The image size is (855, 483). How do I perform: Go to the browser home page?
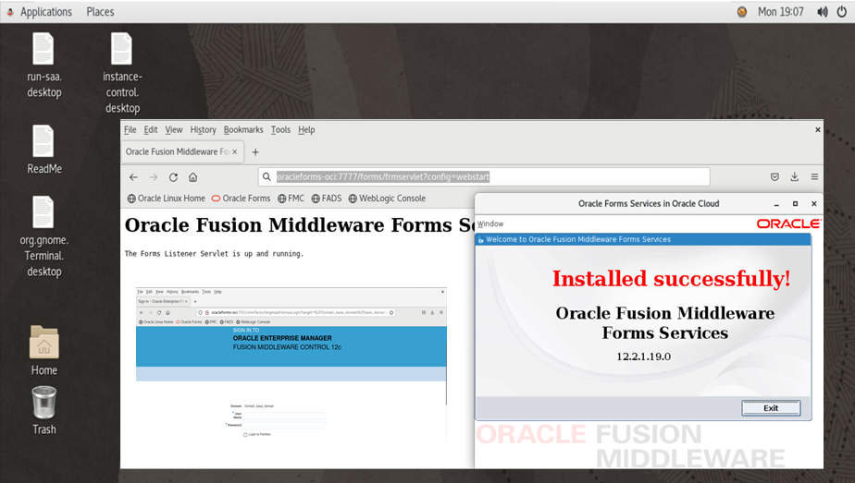193,176
